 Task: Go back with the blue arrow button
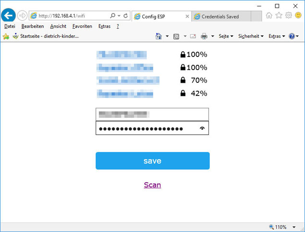[x=8, y=15]
